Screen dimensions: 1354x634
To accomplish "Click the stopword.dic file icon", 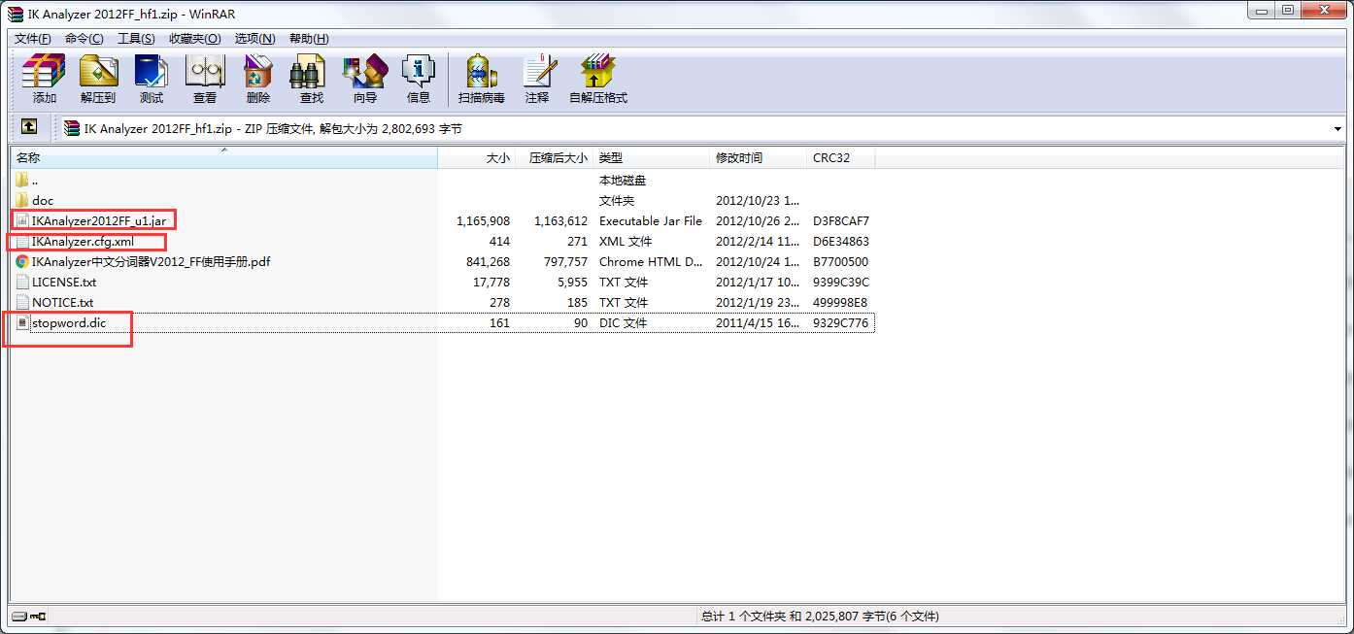I will click(x=22, y=323).
